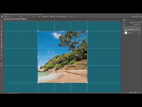The width and height of the screenshot is (142, 107).
Task: Switch to the Channels panel tab
Action: (128, 20)
